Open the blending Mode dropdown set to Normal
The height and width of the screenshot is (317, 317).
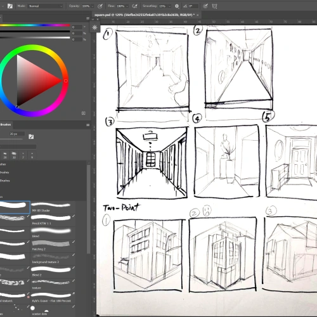[x=46, y=6]
